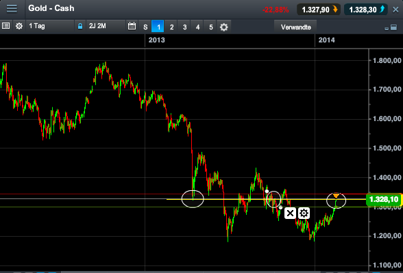Click the orange triangle price marker
403x273 pixels.
(x=336, y=196)
